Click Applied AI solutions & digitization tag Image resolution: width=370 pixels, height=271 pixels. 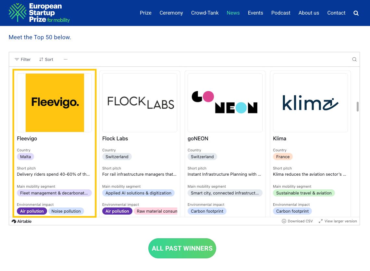138,193
